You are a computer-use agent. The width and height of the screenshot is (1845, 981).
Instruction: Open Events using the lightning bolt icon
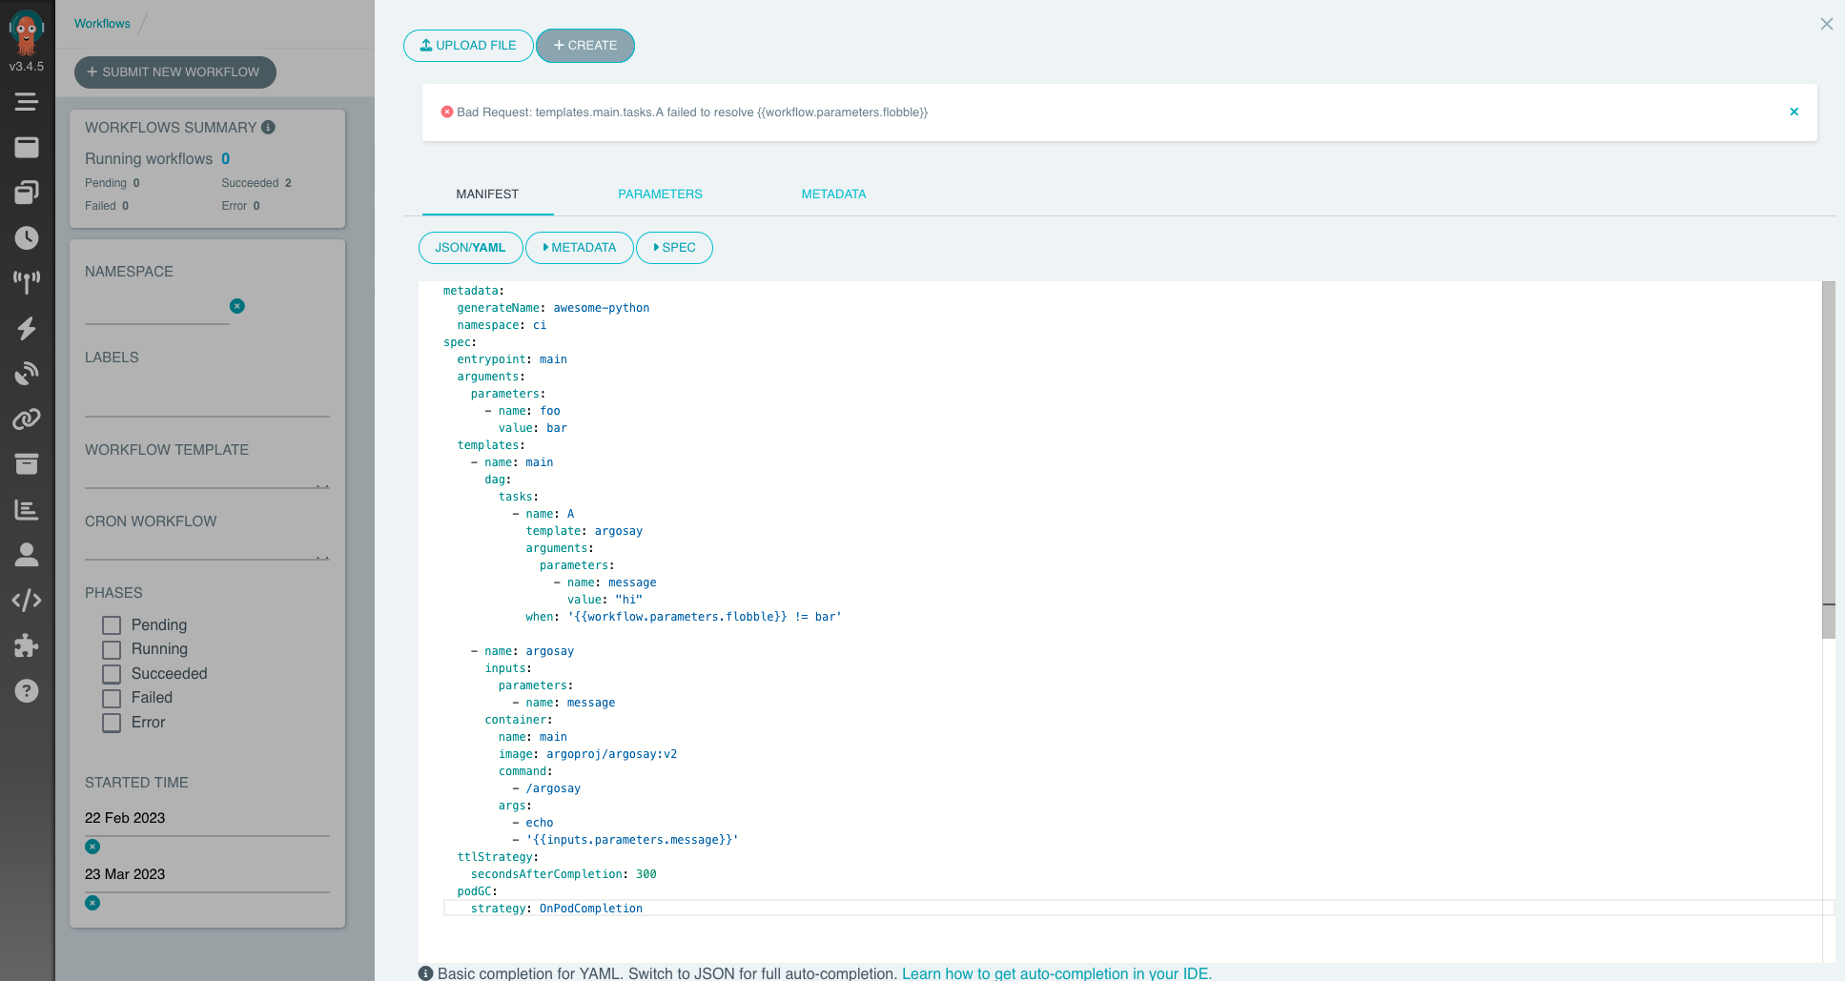27,328
